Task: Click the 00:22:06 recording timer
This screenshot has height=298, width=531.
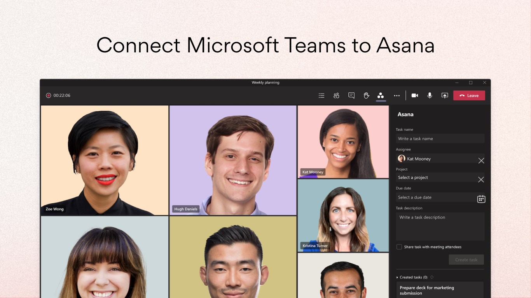Action: coord(62,95)
